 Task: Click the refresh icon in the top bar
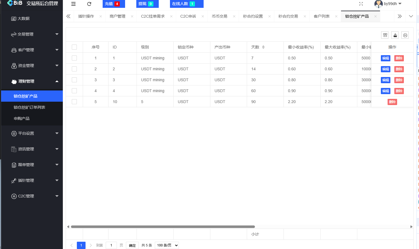89,4
